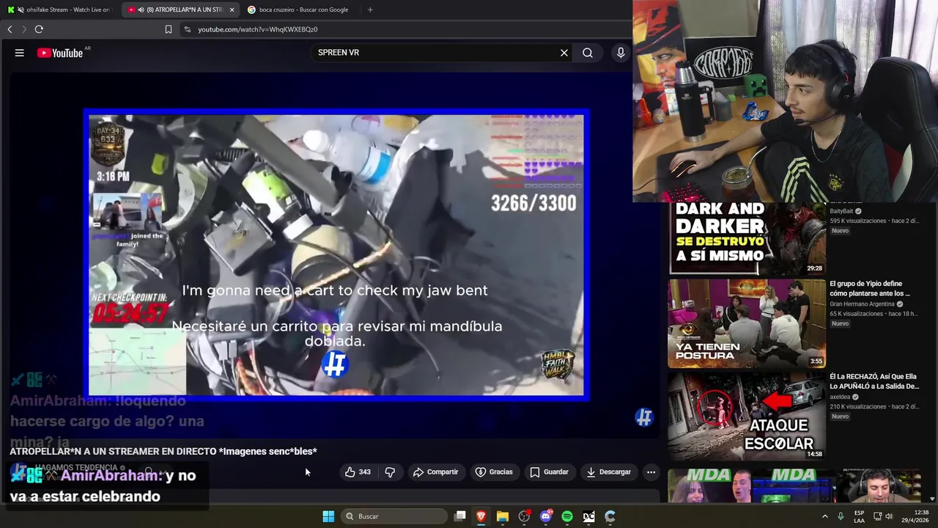Start voice search with the microphone icon
Viewport: 938px width, 528px height.
(x=621, y=53)
